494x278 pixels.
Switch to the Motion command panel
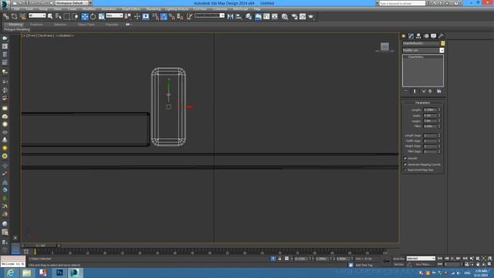pos(426,36)
